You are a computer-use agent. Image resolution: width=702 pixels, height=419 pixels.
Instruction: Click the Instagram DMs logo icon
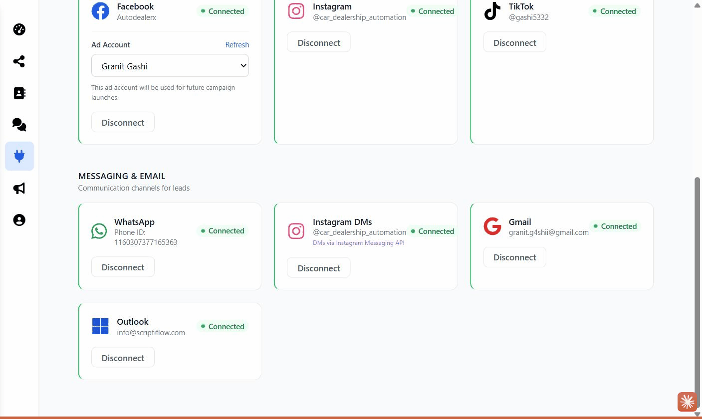(296, 231)
